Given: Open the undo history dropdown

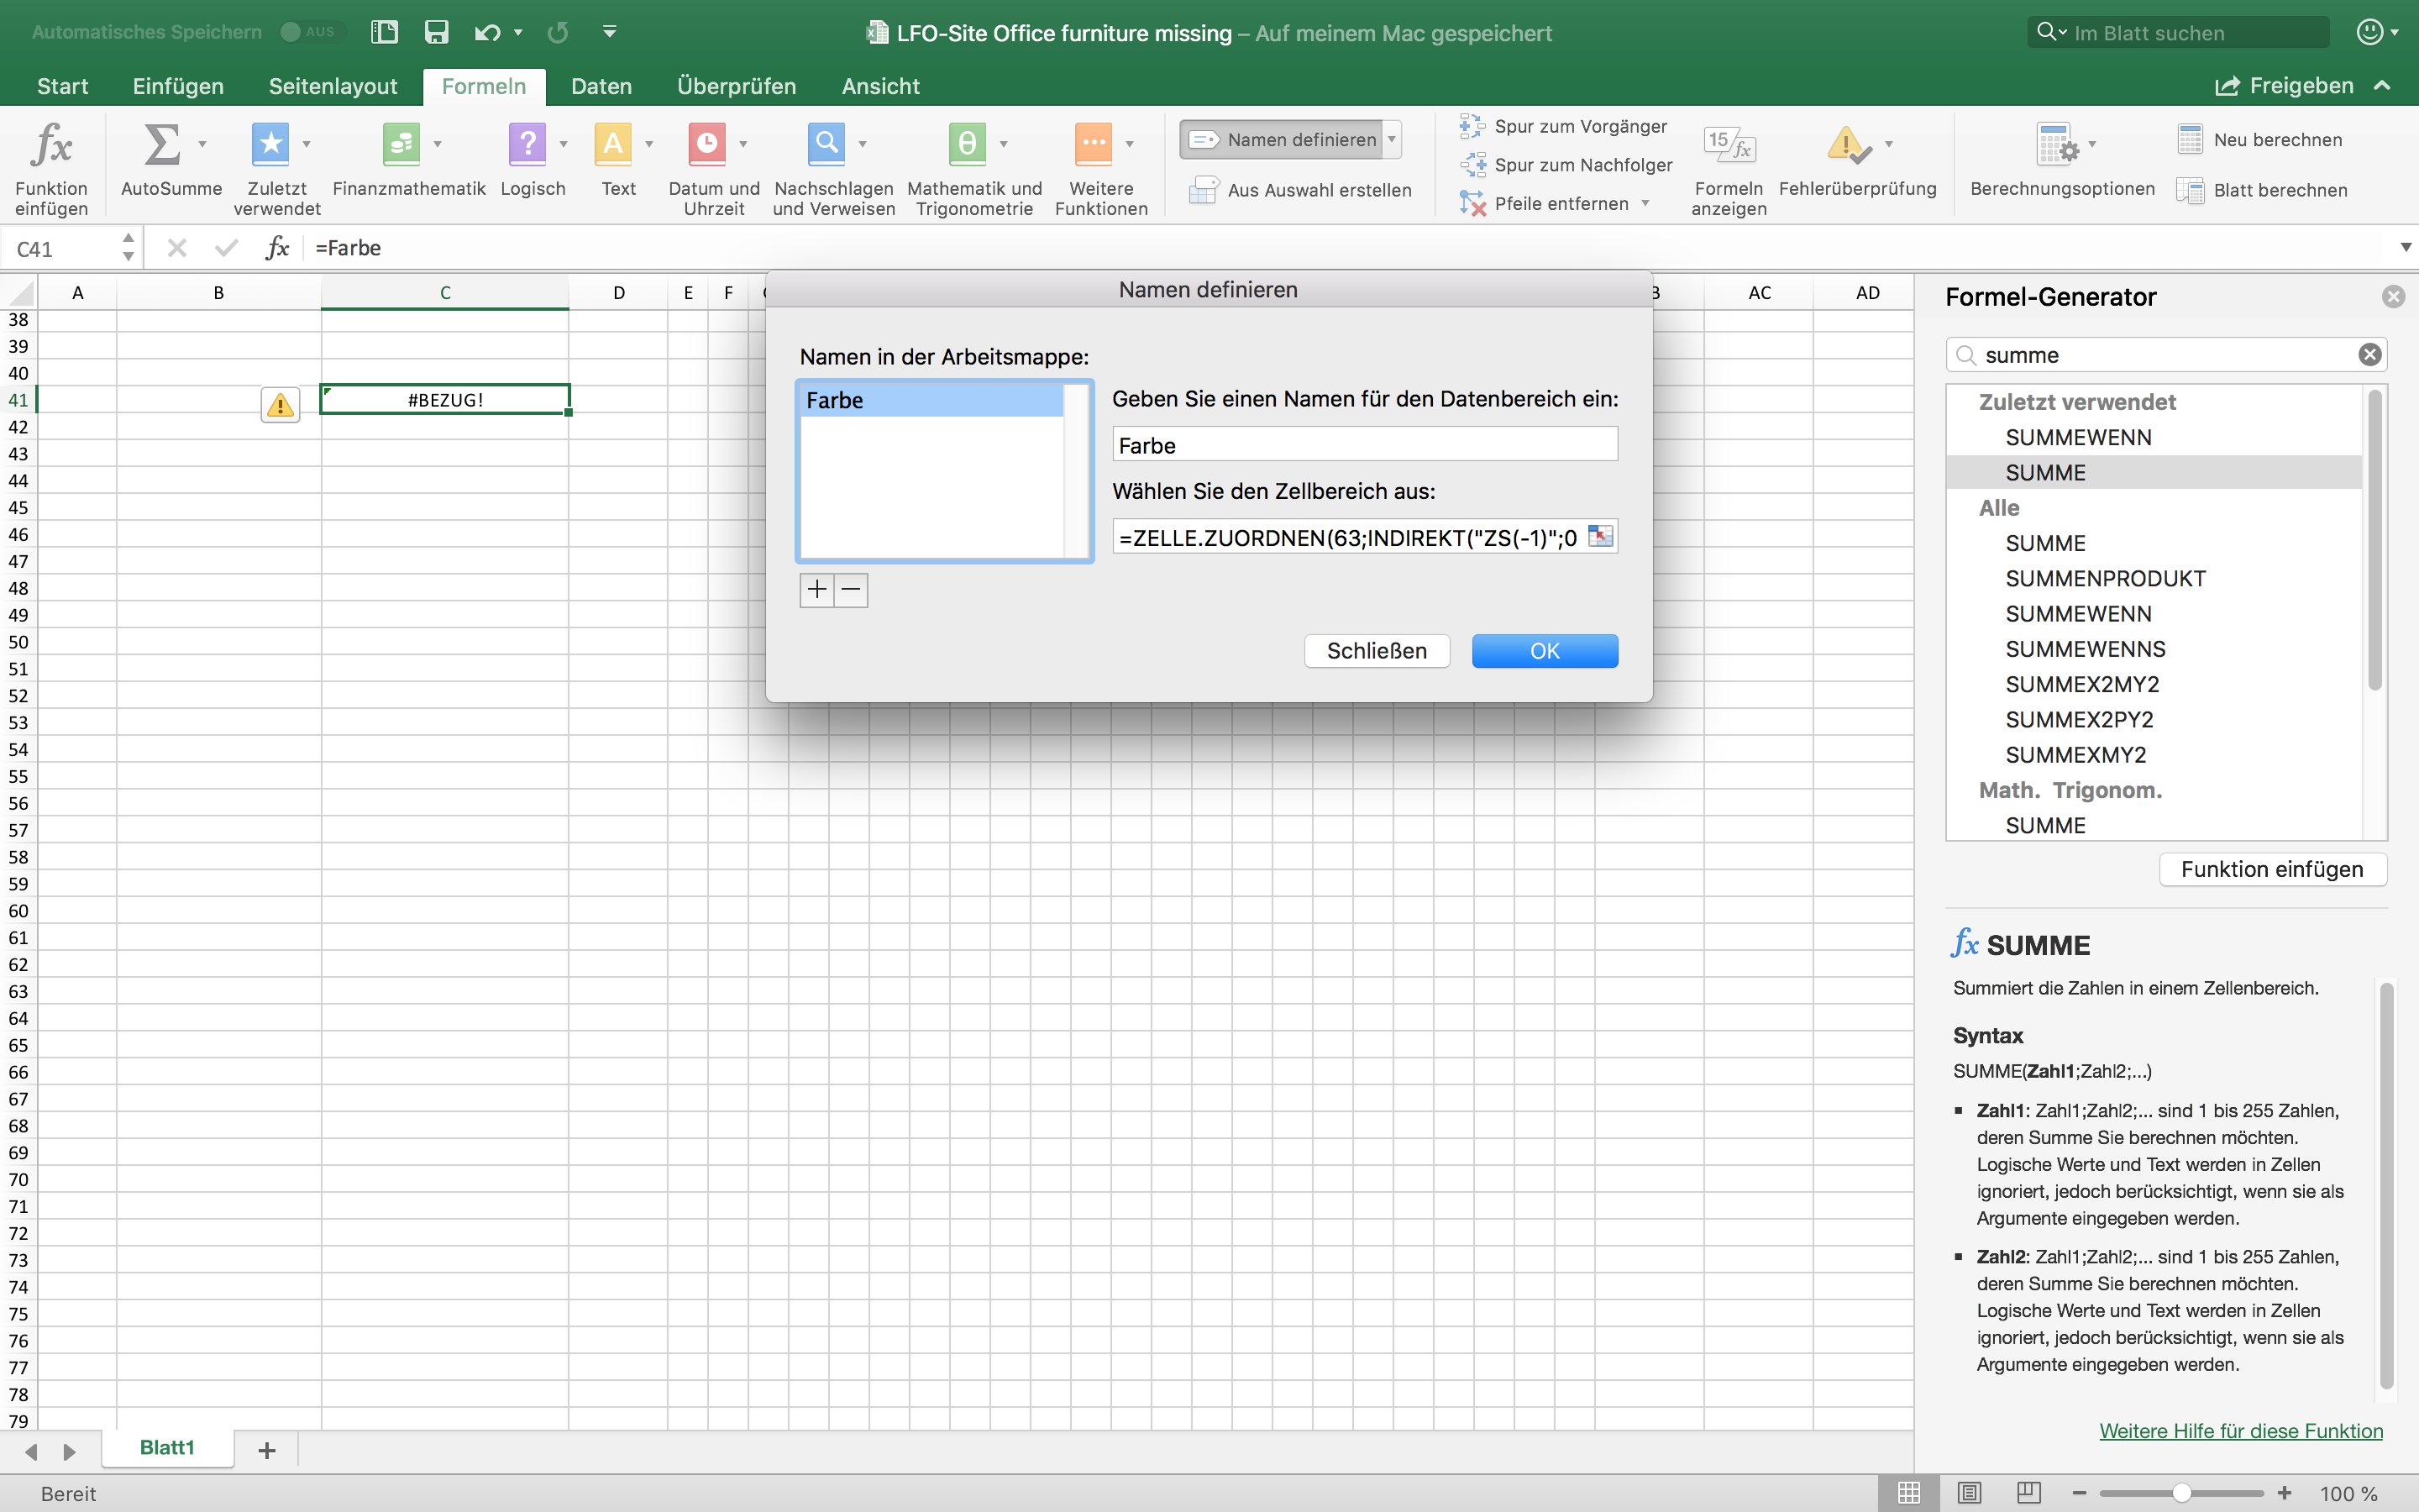Looking at the screenshot, I should point(517,32).
